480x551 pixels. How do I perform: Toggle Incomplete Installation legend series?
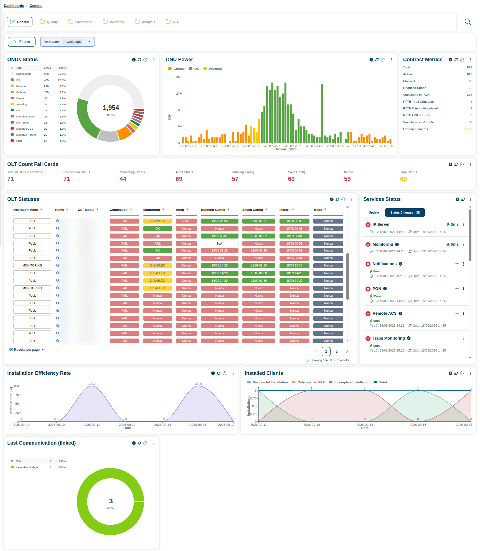pos(349,382)
